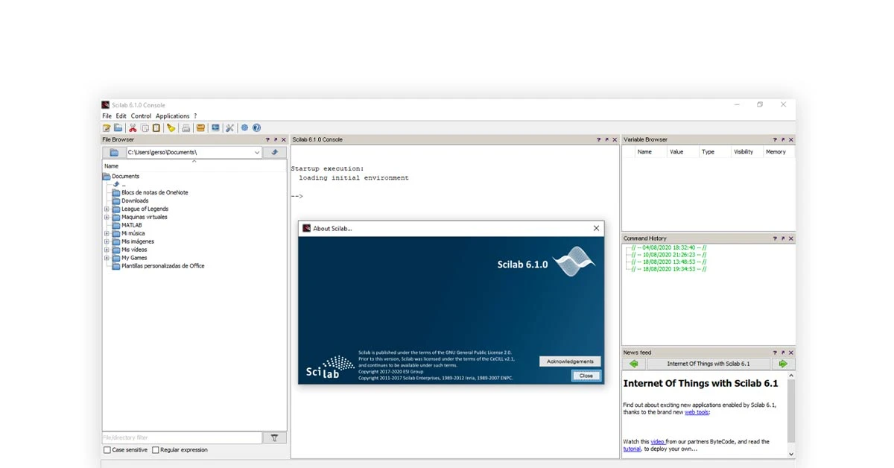Expand the League of Legends folder
The image size is (894, 468).
(x=107, y=209)
